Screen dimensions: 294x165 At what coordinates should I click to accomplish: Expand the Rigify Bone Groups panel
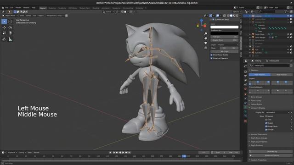(259, 138)
